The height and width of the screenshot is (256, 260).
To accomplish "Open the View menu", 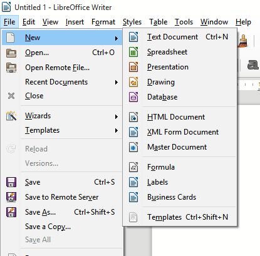I will [50, 22].
